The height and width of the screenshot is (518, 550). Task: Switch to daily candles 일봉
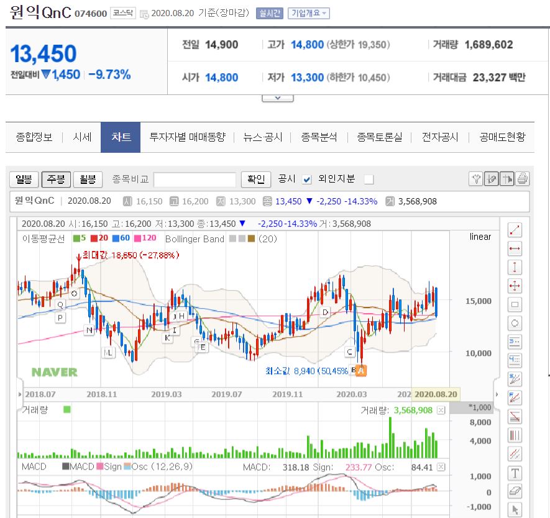click(24, 179)
